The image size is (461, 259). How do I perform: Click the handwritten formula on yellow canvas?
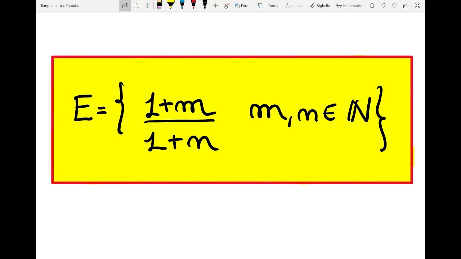[230, 118]
